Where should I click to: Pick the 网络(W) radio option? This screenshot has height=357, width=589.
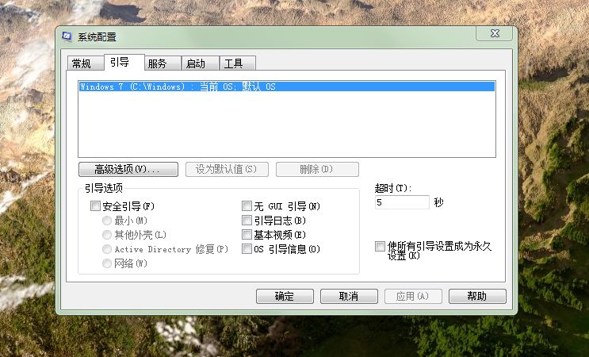point(107,263)
